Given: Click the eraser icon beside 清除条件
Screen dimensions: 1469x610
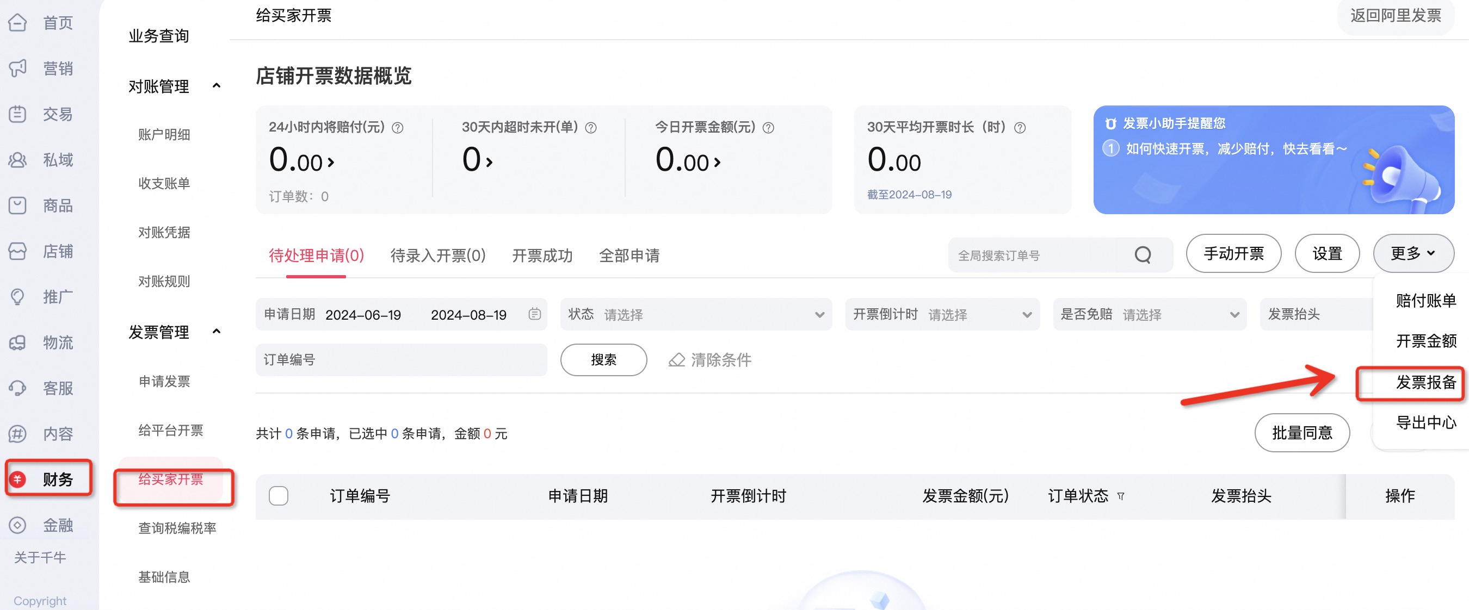Looking at the screenshot, I should tap(676, 360).
